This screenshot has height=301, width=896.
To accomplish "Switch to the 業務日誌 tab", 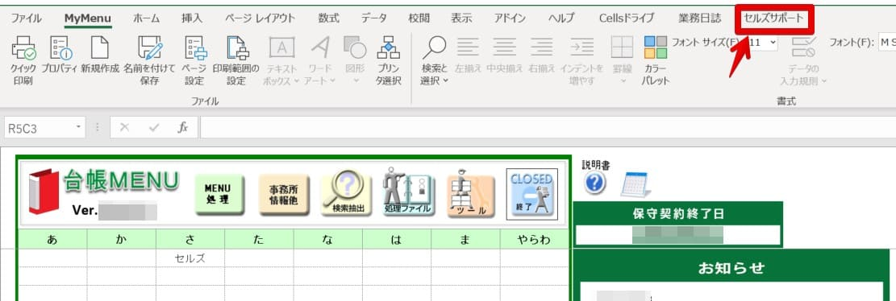I will click(700, 19).
